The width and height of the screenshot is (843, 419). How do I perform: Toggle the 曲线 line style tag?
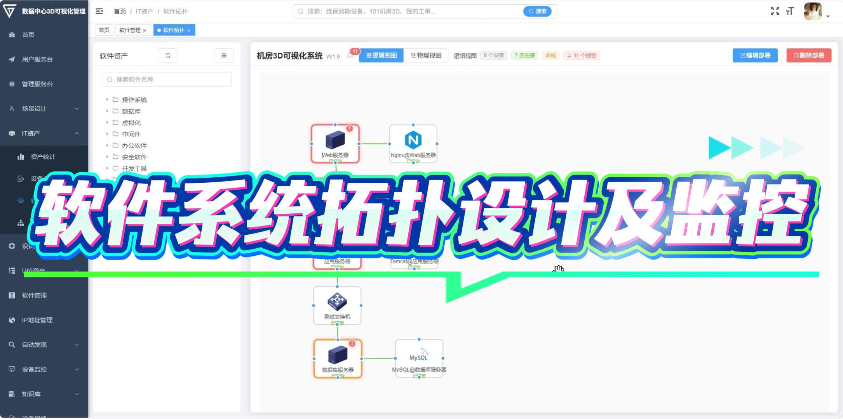click(550, 55)
